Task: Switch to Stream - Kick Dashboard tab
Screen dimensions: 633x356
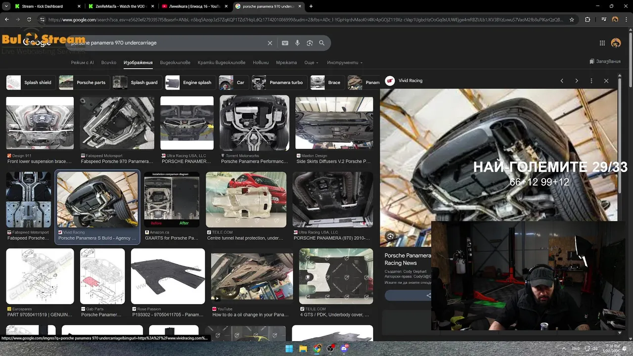Action: pos(47,6)
